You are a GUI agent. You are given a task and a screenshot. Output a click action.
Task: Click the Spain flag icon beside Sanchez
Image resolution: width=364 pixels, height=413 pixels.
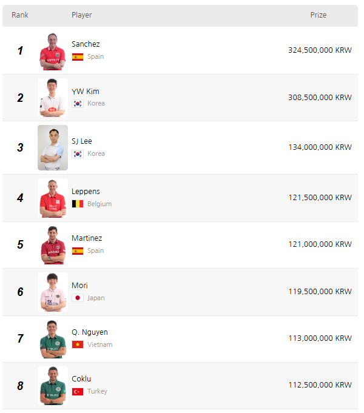point(78,56)
